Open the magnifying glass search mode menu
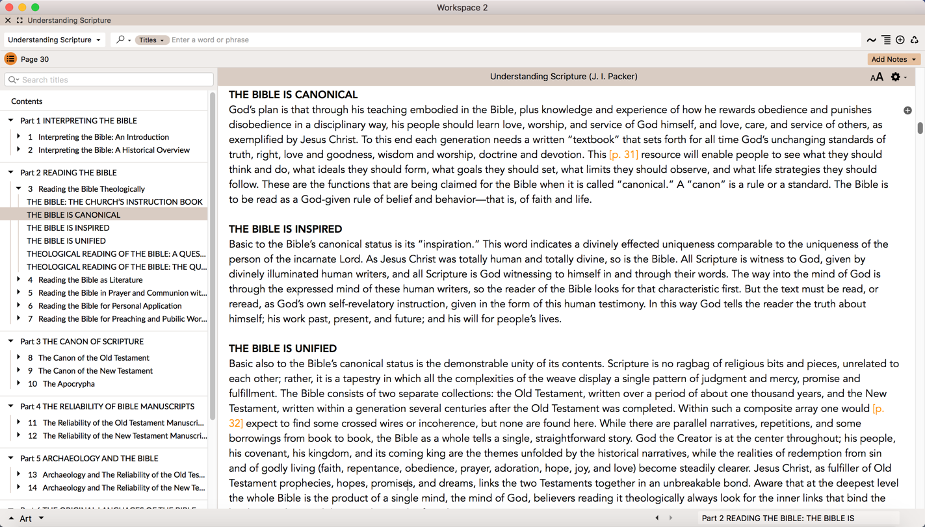 tap(122, 40)
